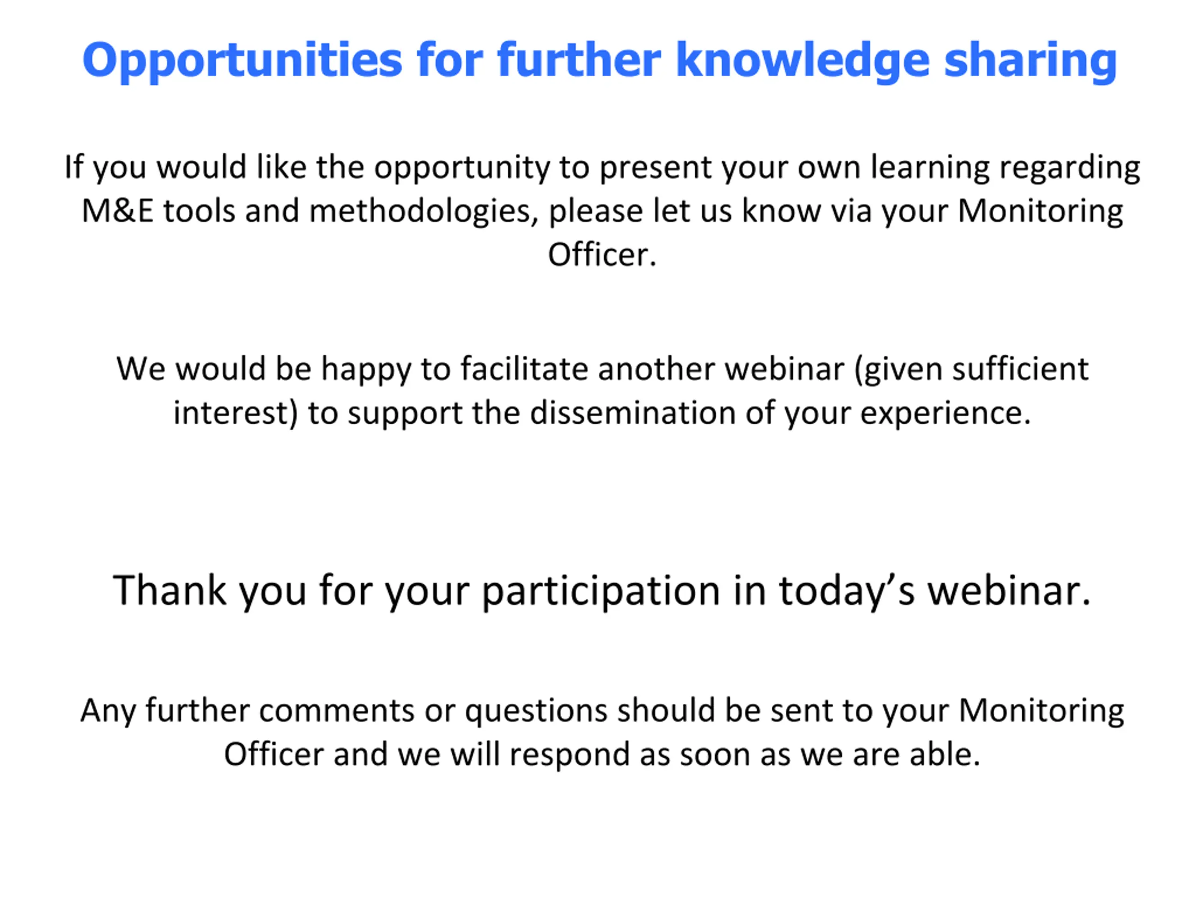Click the text 'M&E tools and methodologies'
The image size is (1196, 897).
pos(306,212)
